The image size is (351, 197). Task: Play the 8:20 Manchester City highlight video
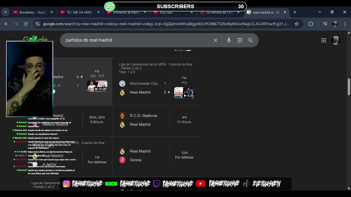tap(184, 93)
